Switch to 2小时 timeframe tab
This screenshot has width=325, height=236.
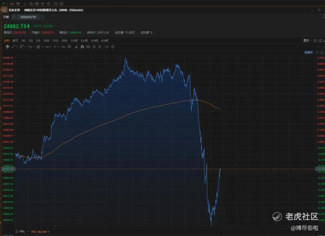pos(84,41)
